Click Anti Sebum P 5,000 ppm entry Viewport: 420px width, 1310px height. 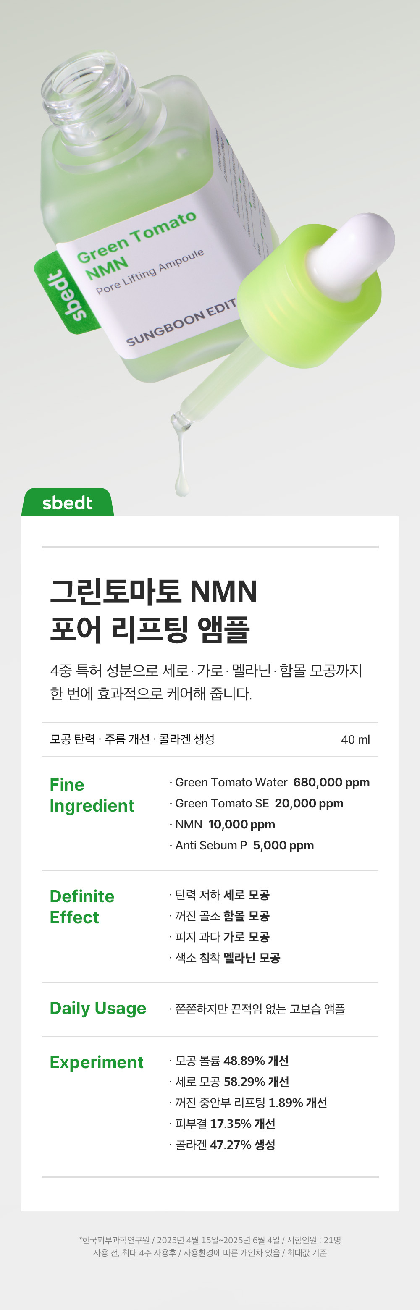click(244, 845)
